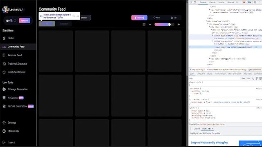Close the What's New drawer tab

coord(212,129)
